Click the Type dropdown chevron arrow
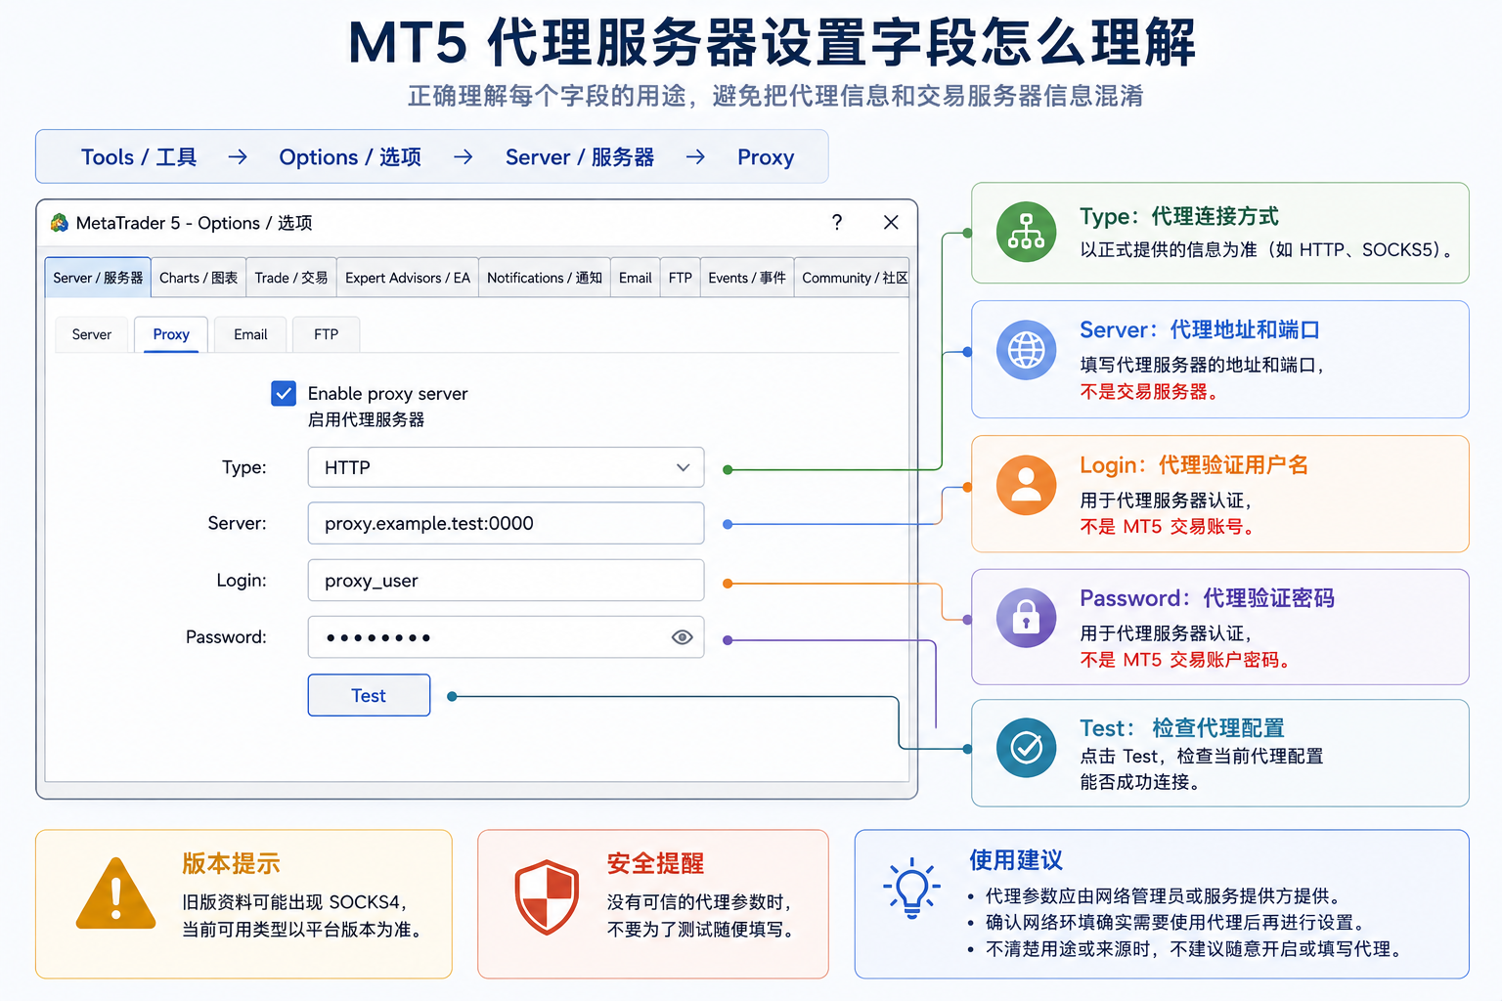Screen dimensions: 1502x1001 683,467
